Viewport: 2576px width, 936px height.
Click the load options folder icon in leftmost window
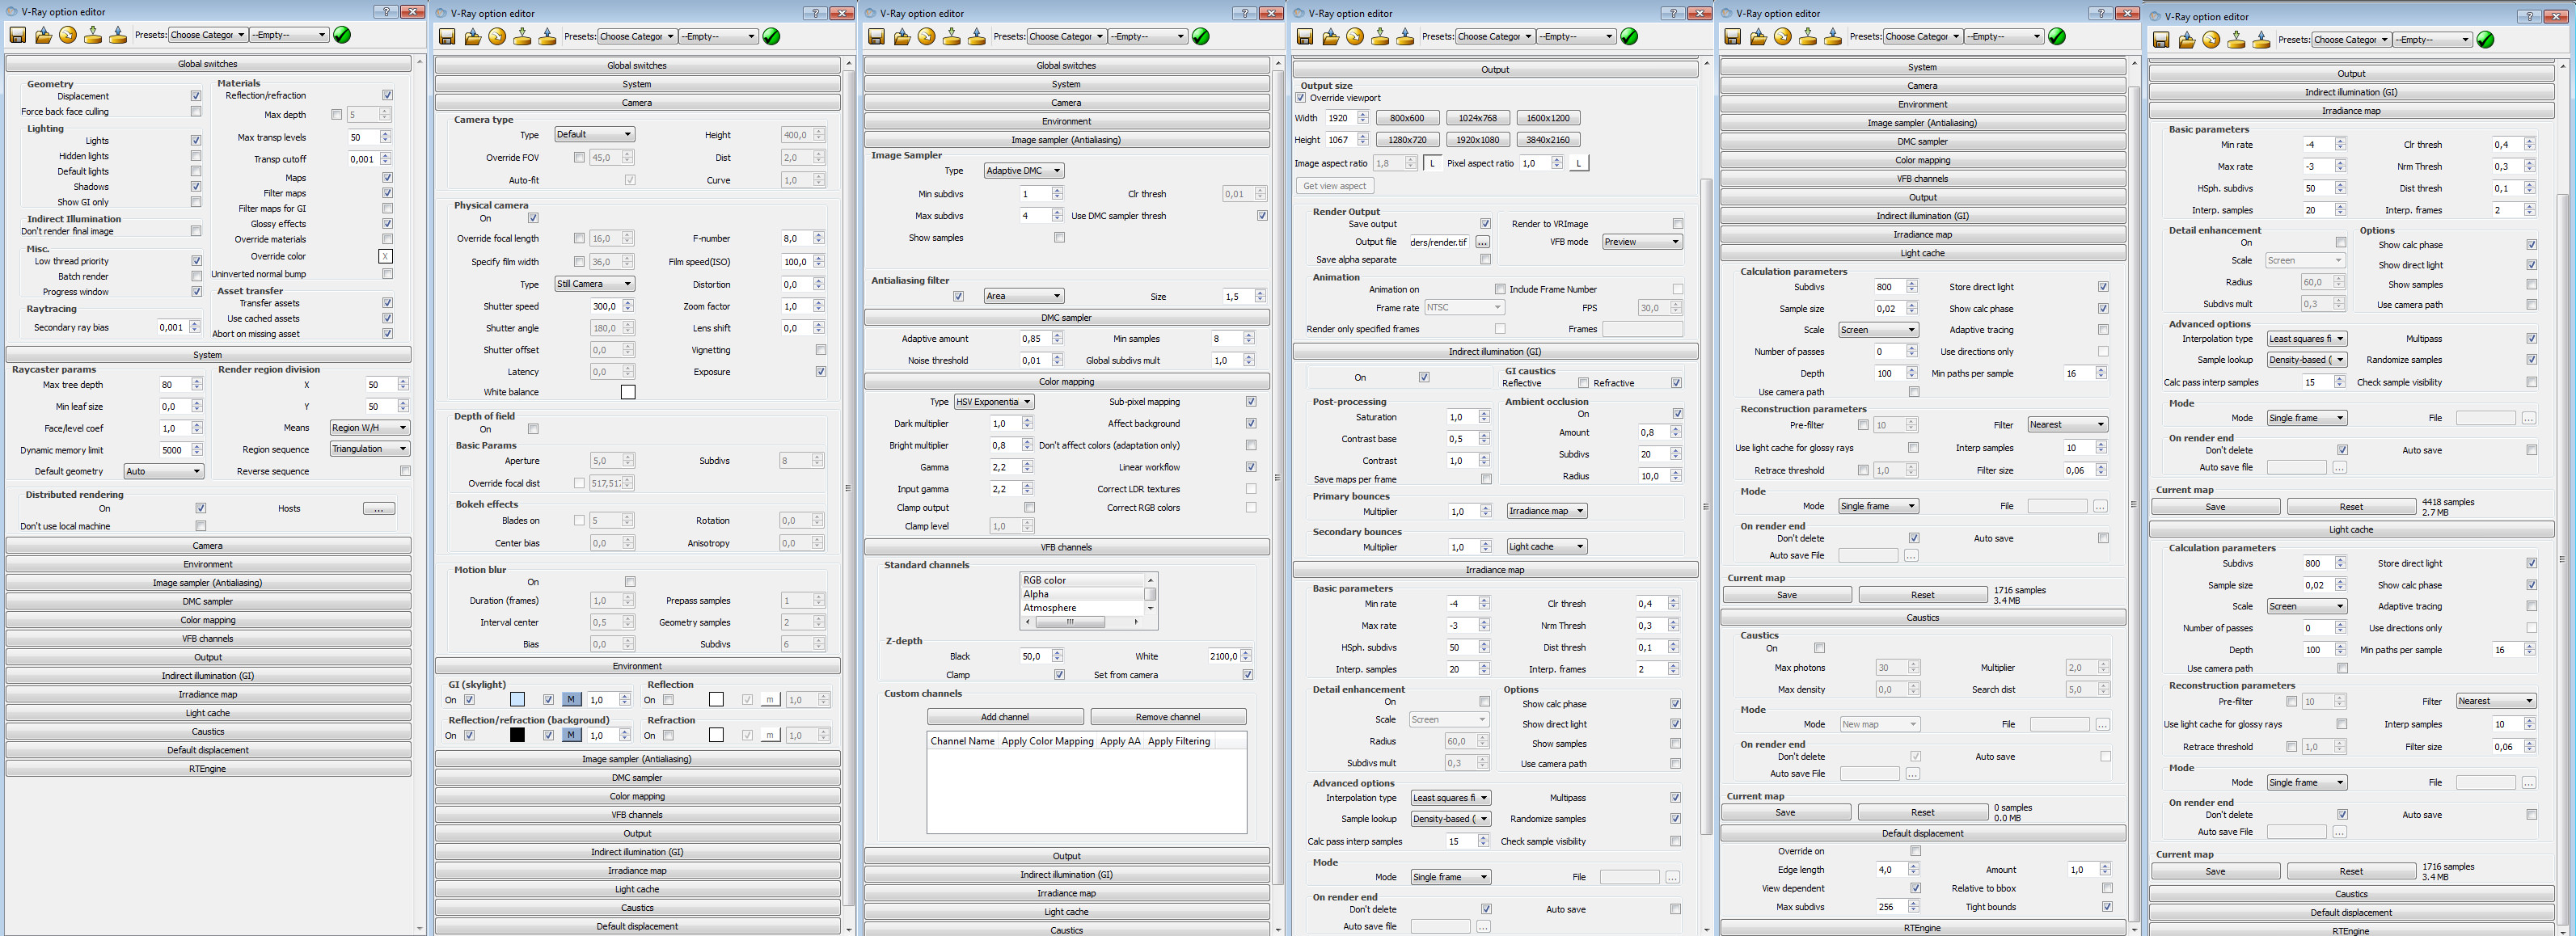(x=43, y=35)
